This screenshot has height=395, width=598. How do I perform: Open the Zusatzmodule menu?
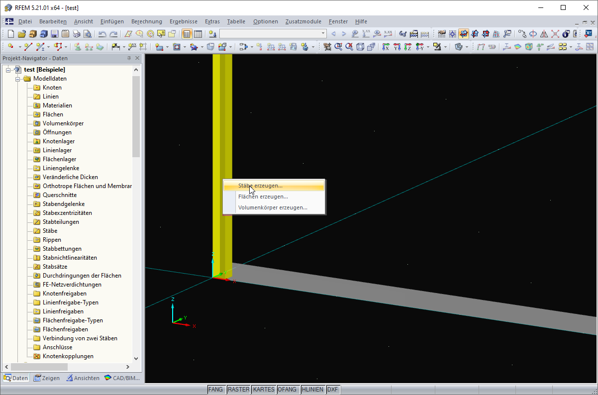pyautogui.click(x=303, y=21)
